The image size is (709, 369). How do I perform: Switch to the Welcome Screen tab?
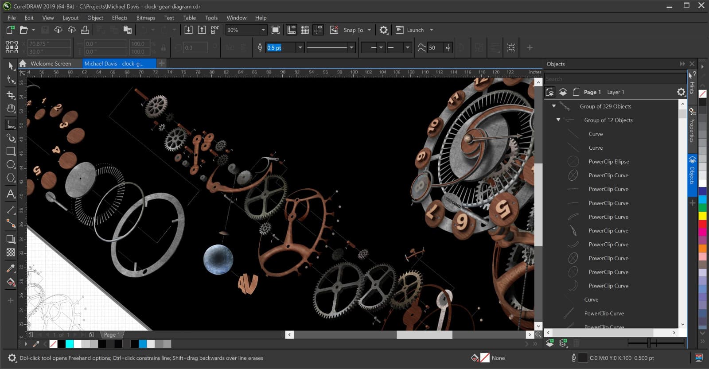pyautogui.click(x=51, y=63)
